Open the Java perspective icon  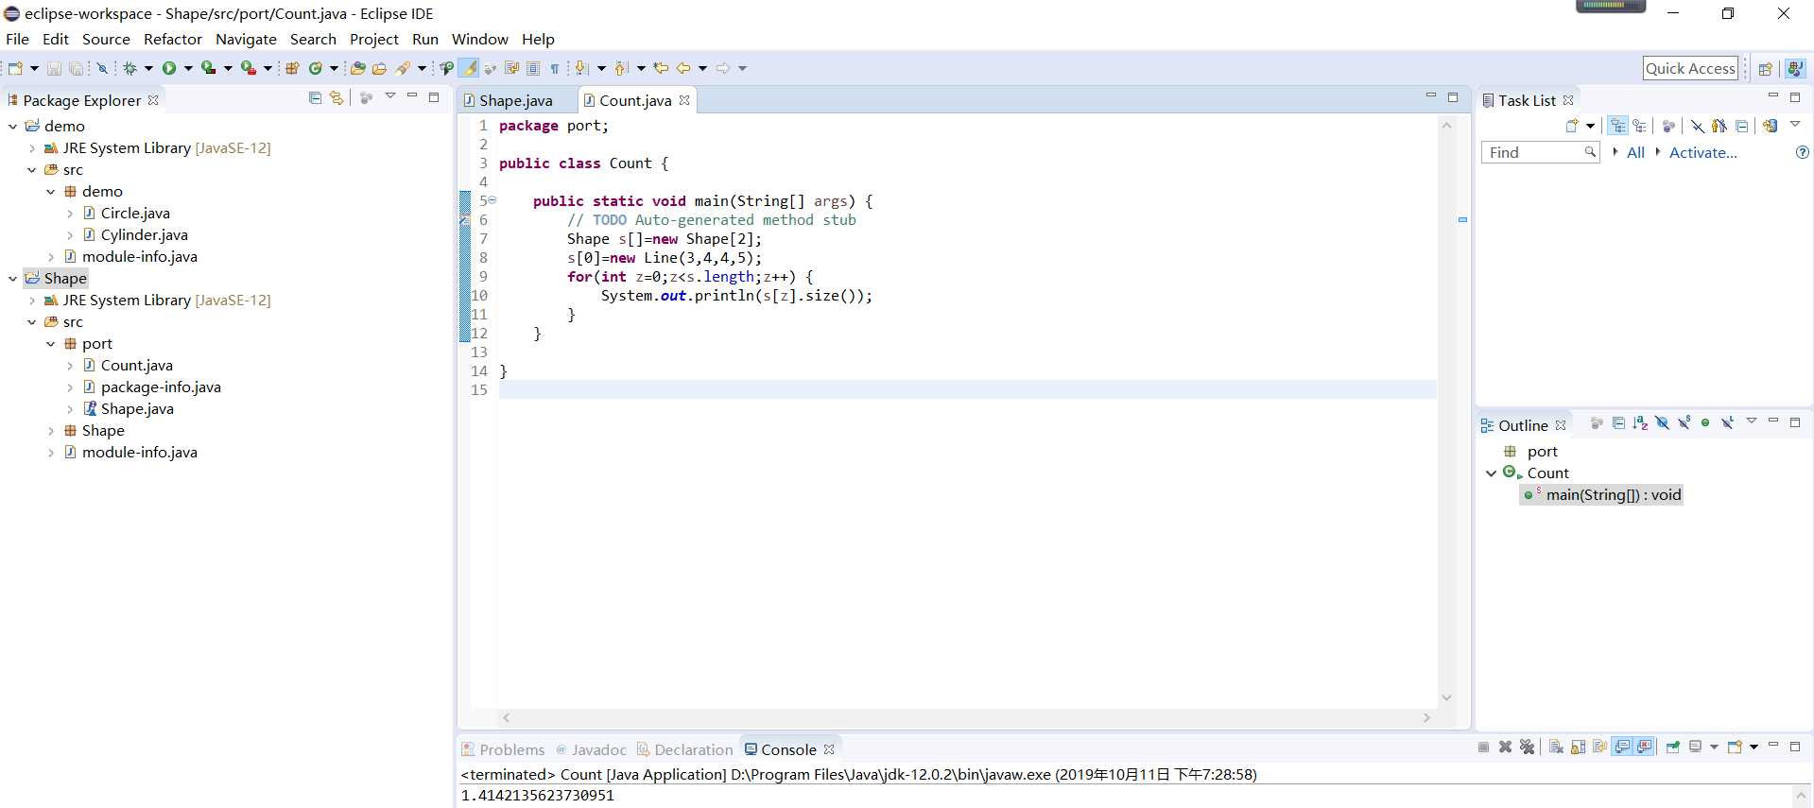(1795, 68)
